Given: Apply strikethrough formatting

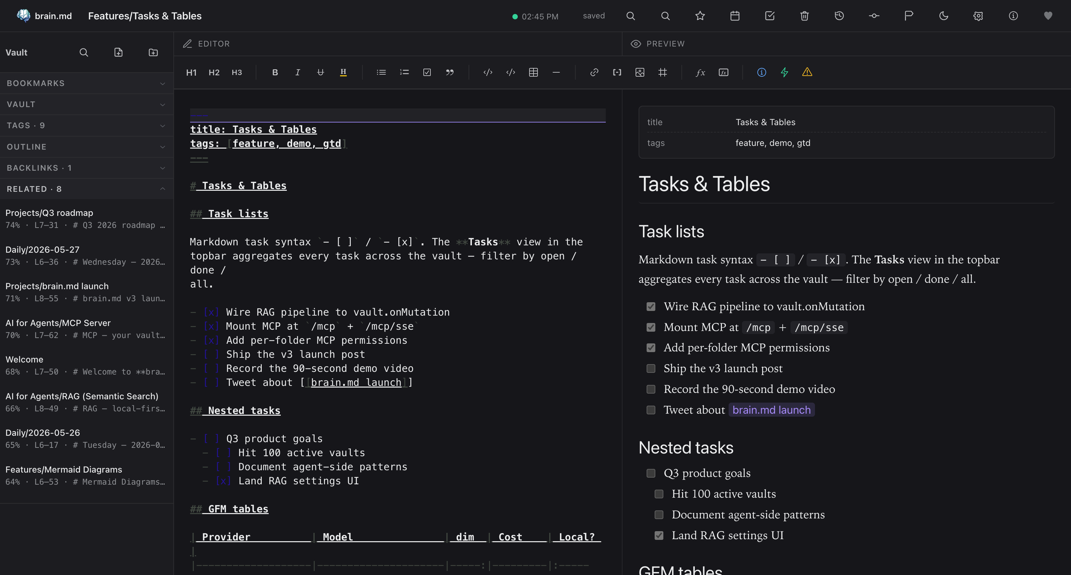Looking at the screenshot, I should [x=321, y=72].
